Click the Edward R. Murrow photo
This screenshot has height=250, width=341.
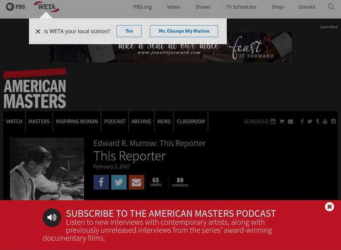point(47,169)
